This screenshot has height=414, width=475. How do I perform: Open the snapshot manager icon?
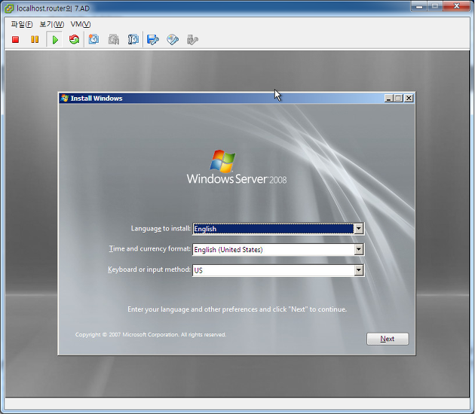133,39
